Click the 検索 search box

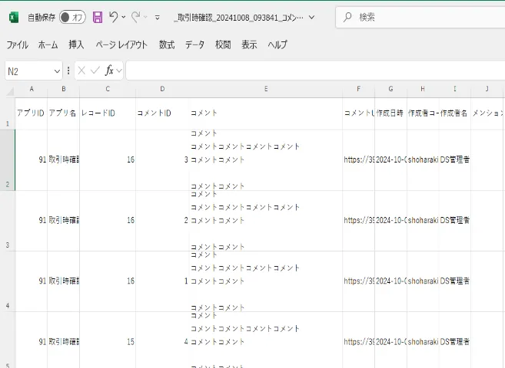(420, 18)
